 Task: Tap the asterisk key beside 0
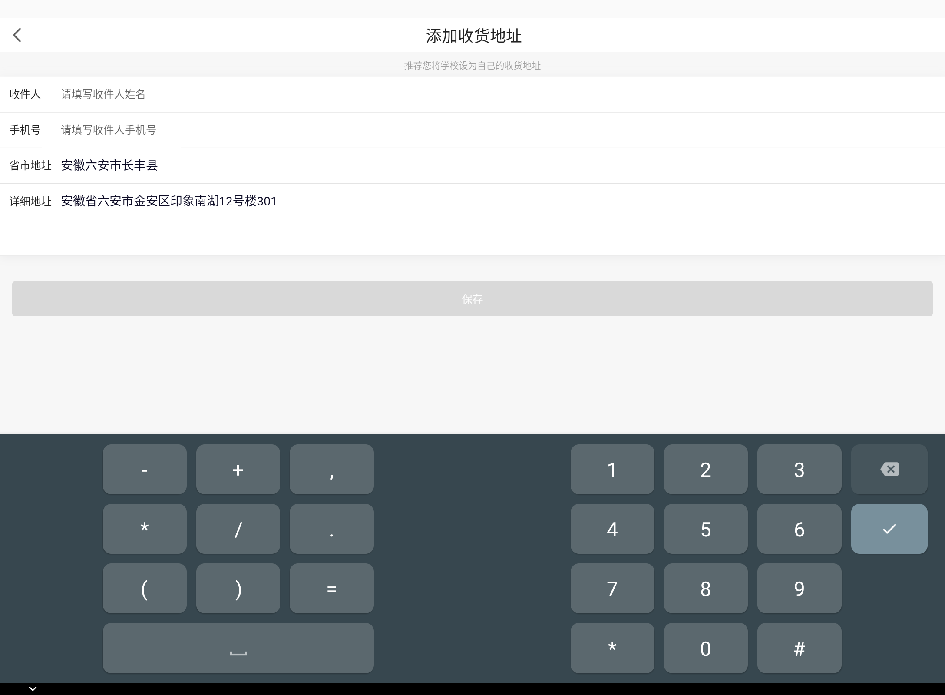click(x=612, y=648)
